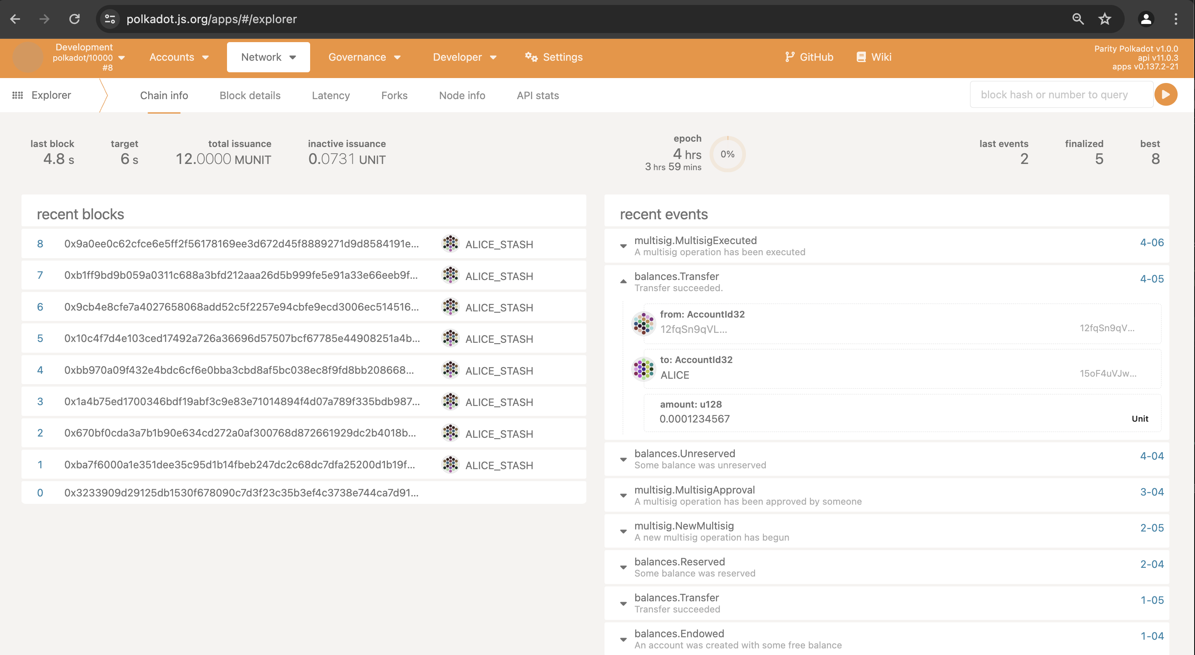The height and width of the screenshot is (655, 1195).
Task: Open browser three-dot menu
Action: click(x=1176, y=19)
